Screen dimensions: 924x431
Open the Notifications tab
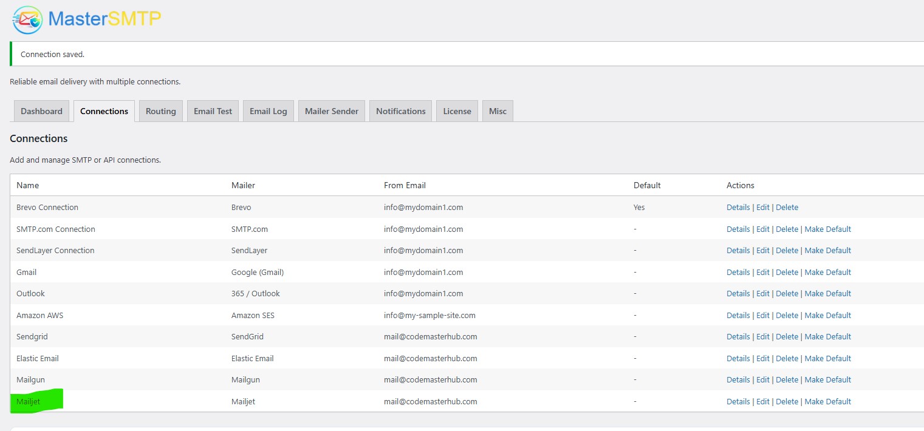(400, 111)
